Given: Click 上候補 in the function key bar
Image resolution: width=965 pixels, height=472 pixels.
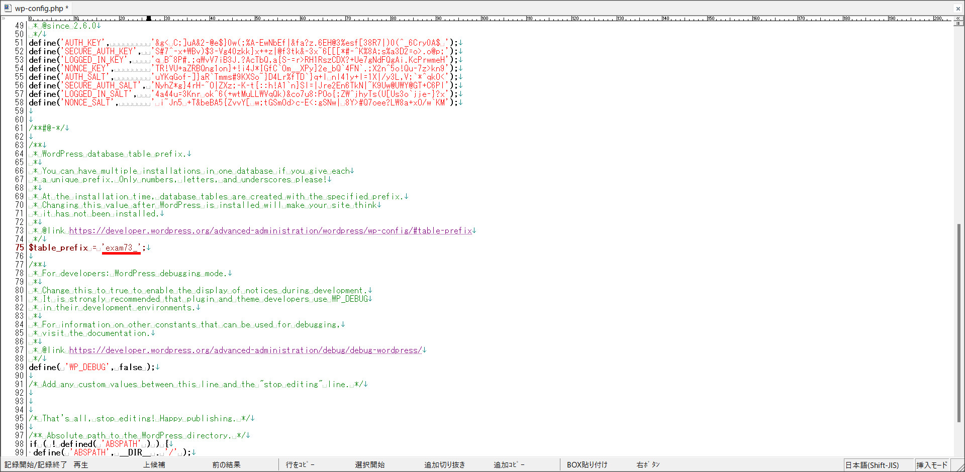Looking at the screenshot, I should click(x=154, y=465).
